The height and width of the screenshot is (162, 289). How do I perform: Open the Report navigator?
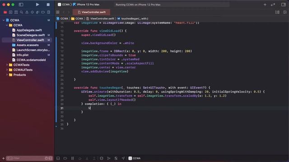pyautogui.click(x=49, y=12)
